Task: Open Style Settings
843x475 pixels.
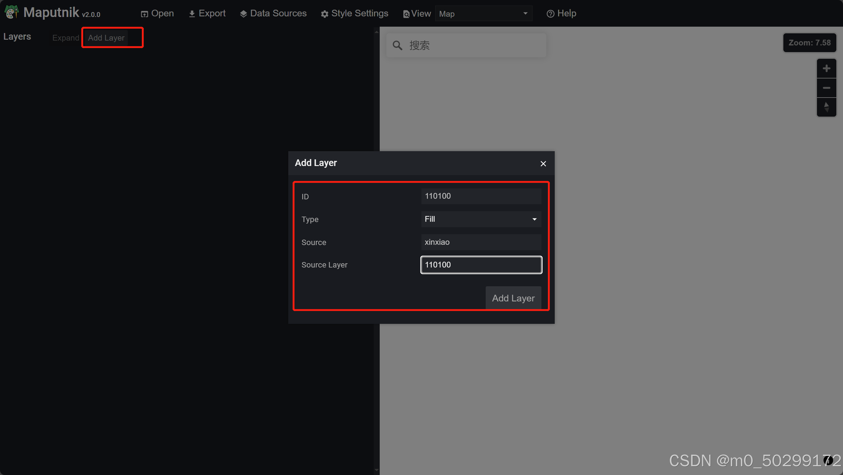Action: (x=354, y=13)
